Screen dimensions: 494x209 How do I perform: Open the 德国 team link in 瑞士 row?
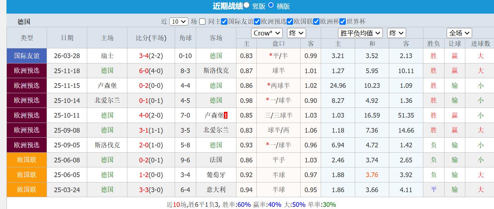[216, 56]
